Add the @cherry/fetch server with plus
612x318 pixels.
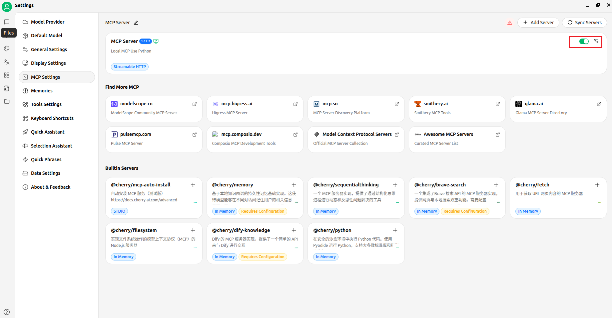597,185
